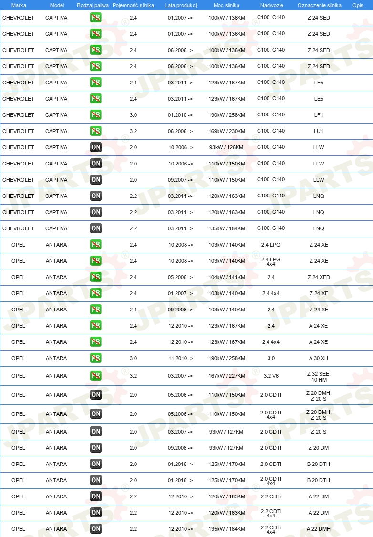Click the Lata produkcji column header
The height and width of the screenshot is (537, 373).
(x=181, y=5)
